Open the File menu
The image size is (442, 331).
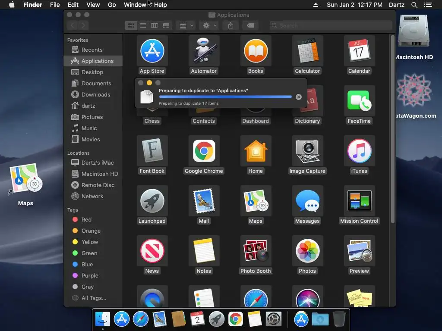(x=55, y=5)
